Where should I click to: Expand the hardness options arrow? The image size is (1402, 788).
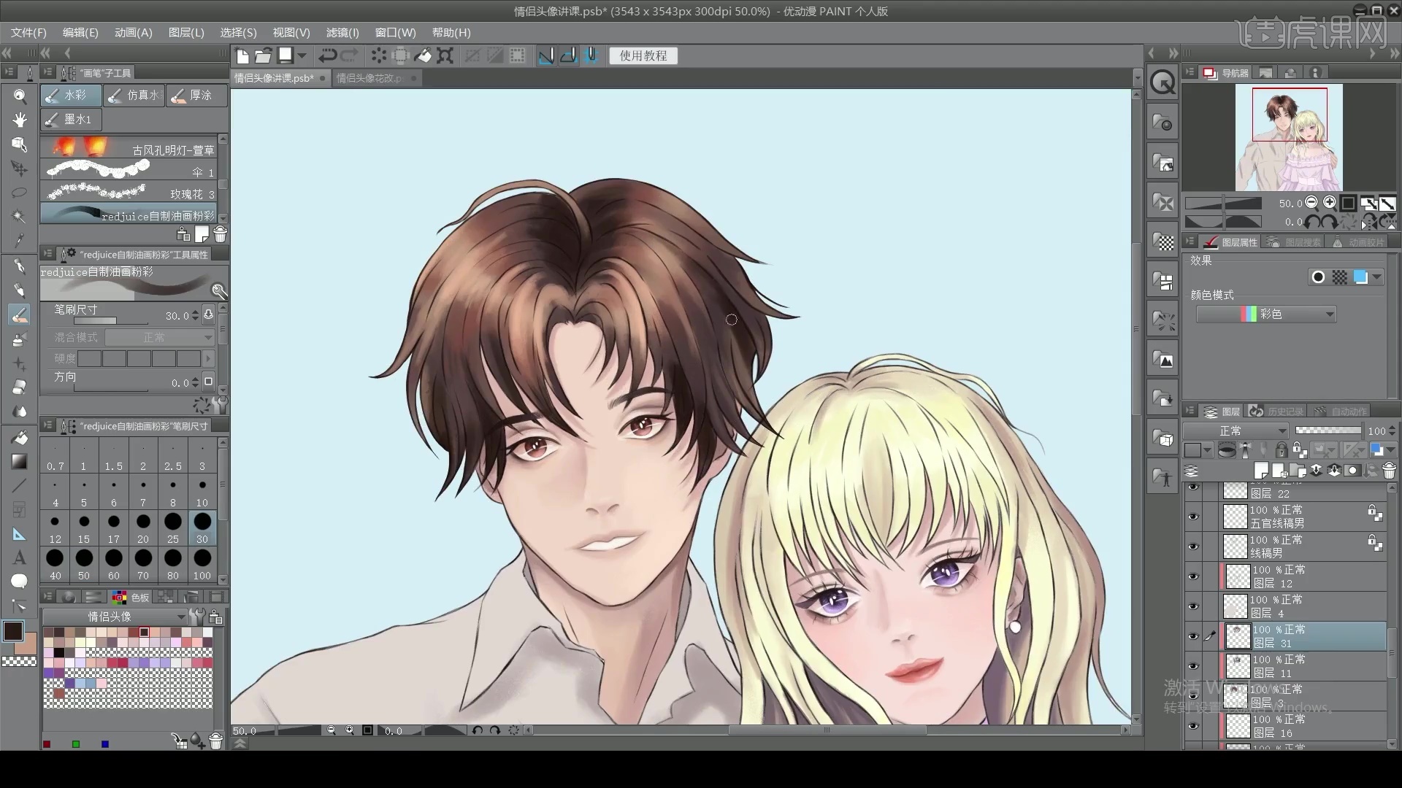pos(209,358)
